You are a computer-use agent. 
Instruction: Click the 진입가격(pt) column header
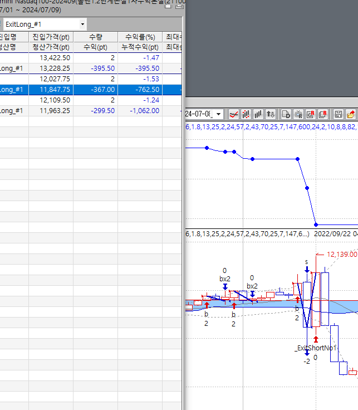[51, 37]
